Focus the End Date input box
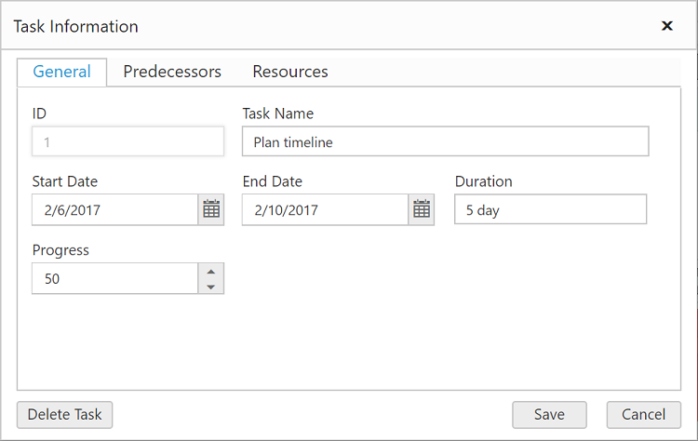This screenshot has height=441, width=698. point(326,210)
